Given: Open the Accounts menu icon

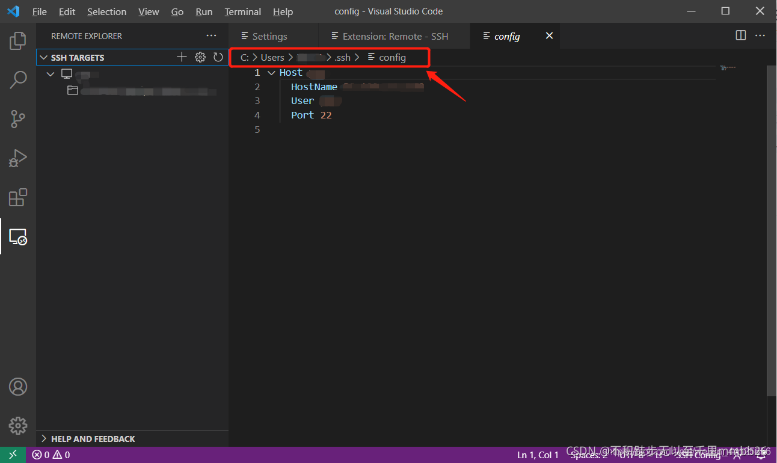Looking at the screenshot, I should (18, 387).
